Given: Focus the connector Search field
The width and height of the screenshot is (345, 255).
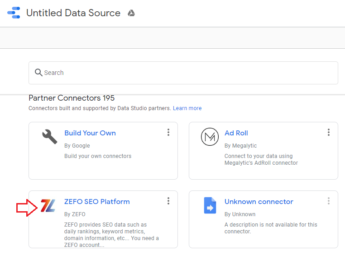Looking at the screenshot, I should pyautogui.click(x=183, y=73).
